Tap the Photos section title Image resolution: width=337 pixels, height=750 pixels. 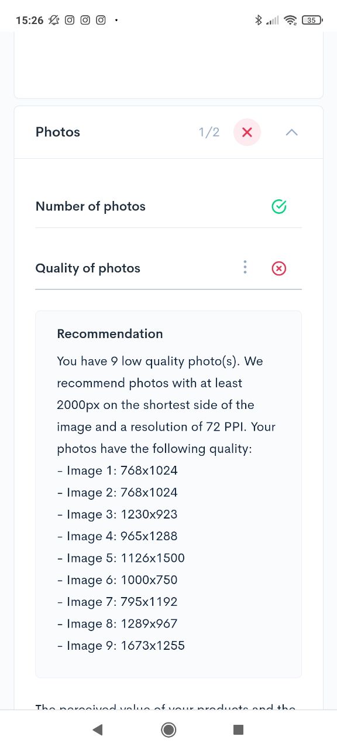pyautogui.click(x=58, y=132)
